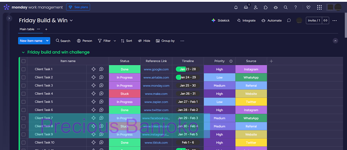Click the New item name button
This screenshot has width=347, height=150.
coord(31,41)
